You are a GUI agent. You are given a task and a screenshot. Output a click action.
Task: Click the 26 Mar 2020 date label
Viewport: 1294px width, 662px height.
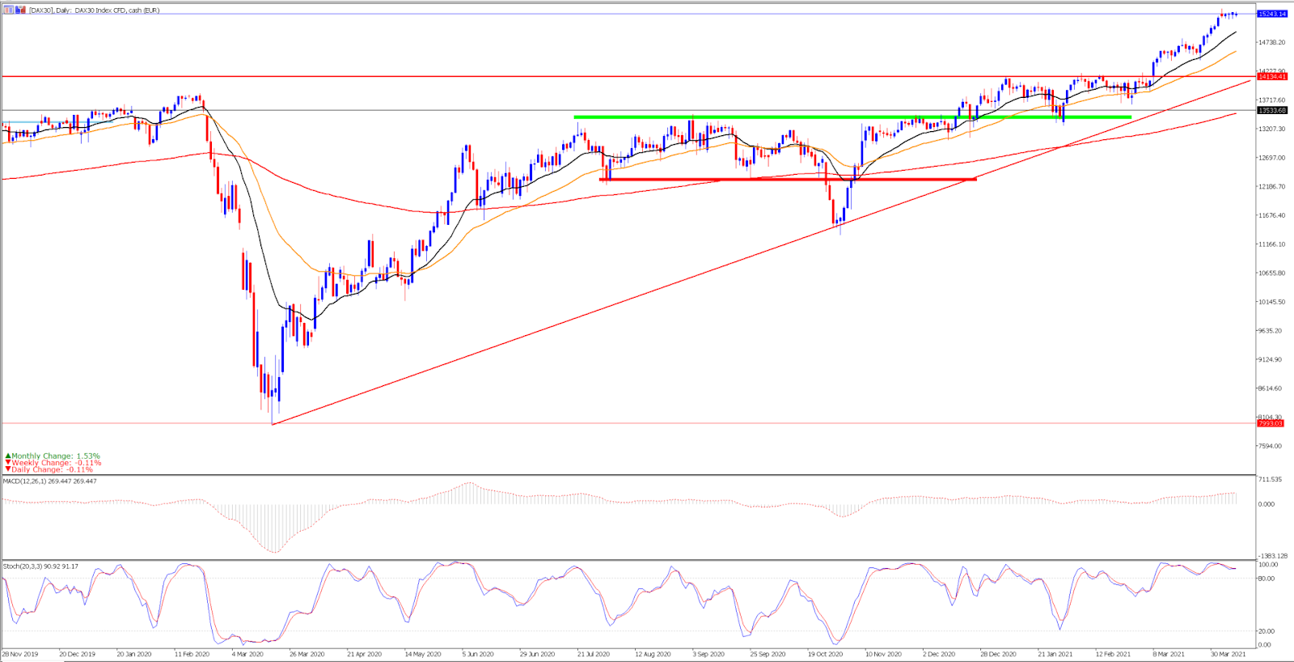[307, 654]
